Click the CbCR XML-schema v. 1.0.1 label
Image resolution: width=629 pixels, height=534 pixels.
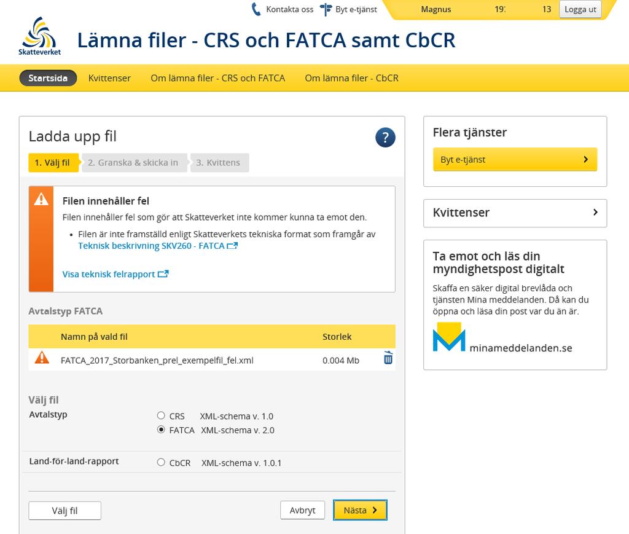coord(225,463)
